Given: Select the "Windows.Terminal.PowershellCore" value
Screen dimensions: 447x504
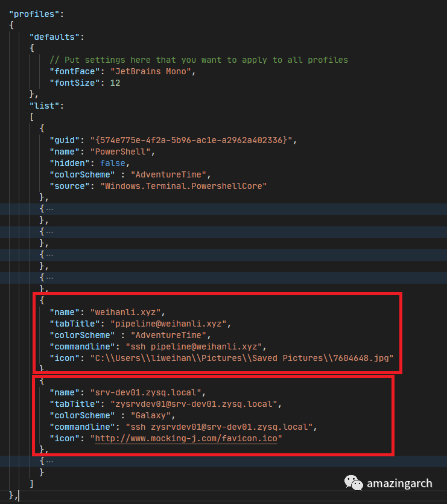Looking at the screenshot, I should click(183, 186).
